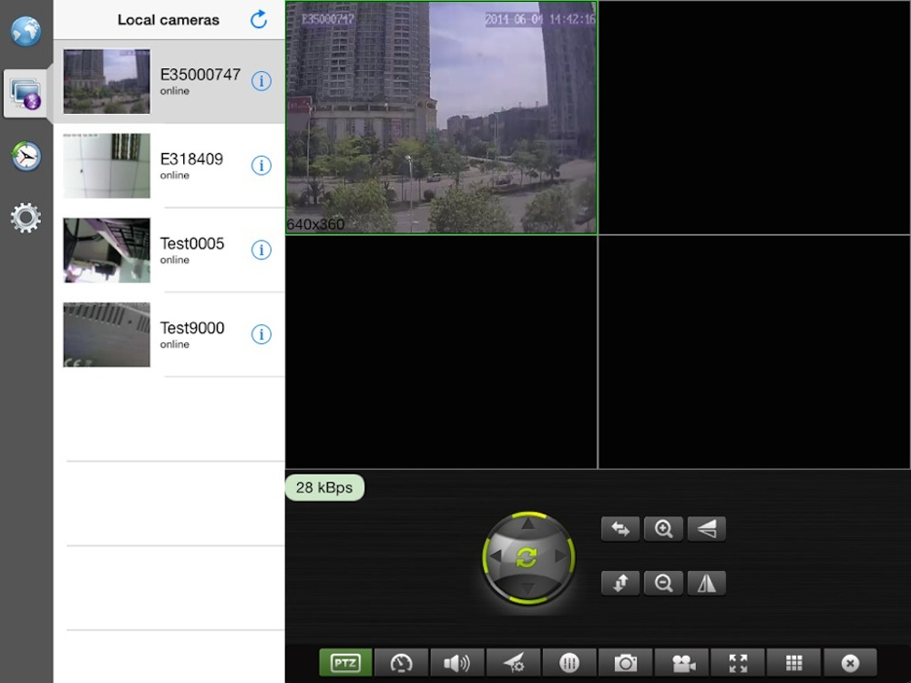Start vertical cruise with up-down arrows
911x683 pixels.
pos(620,583)
